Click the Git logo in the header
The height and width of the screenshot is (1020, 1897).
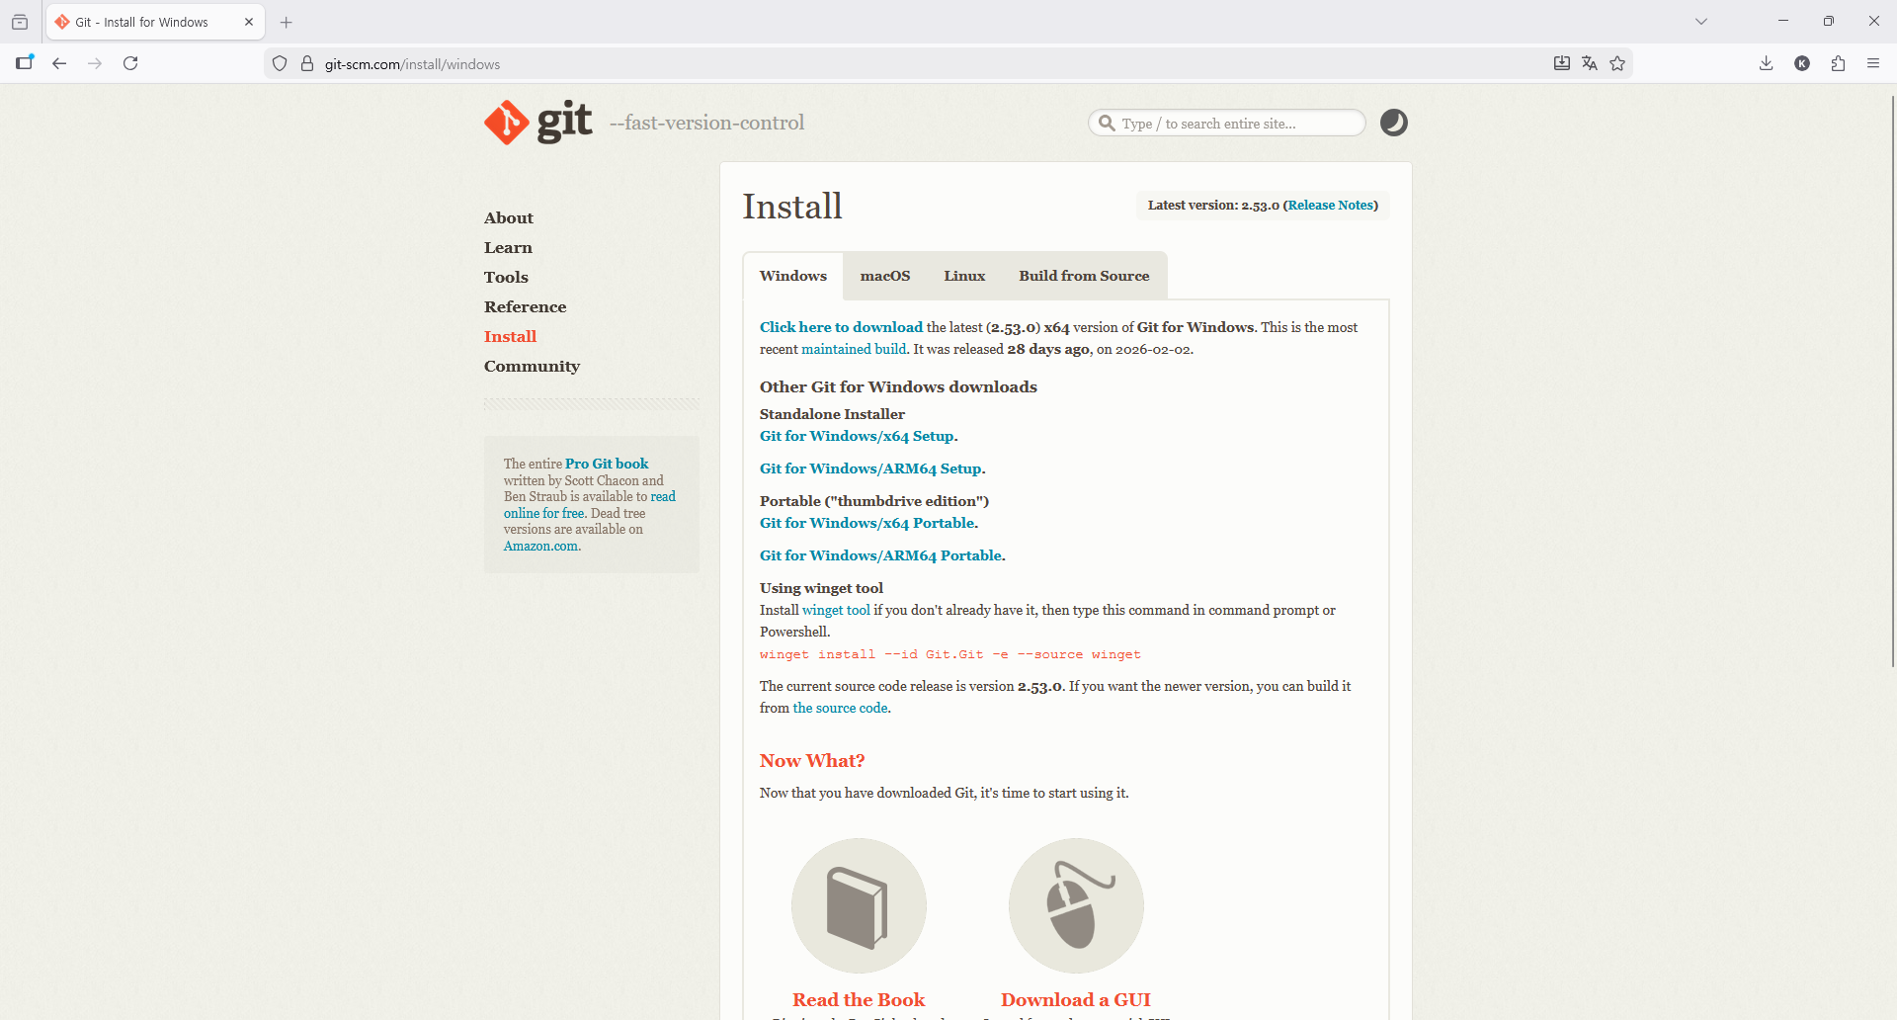(538, 123)
